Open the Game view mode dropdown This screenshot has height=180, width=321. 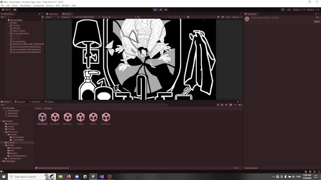(52, 17)
